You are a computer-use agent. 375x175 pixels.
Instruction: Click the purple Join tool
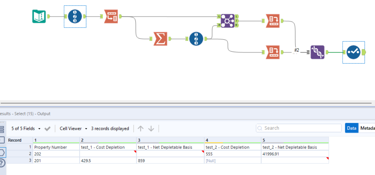228,21
